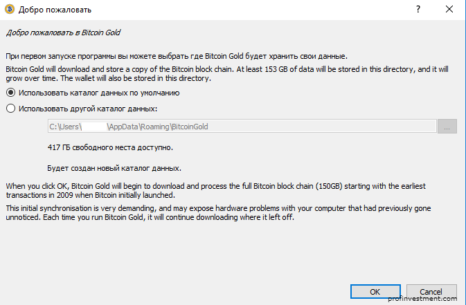The height and width of the screenshot is (305, 466).
Task: Click the text '417 ГБ свободного места доступно.'
Action: click(x=110, y=147)
